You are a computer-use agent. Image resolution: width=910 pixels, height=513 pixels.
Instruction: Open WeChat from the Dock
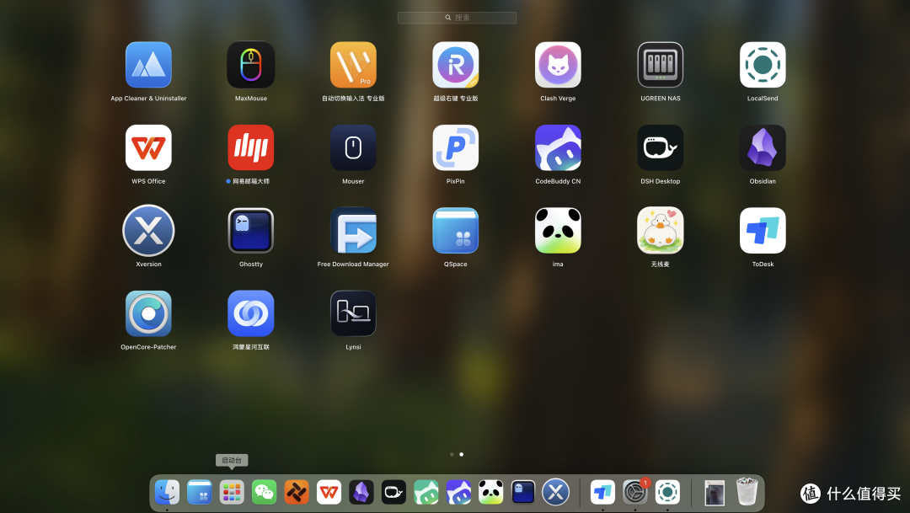tap(264, 492)
